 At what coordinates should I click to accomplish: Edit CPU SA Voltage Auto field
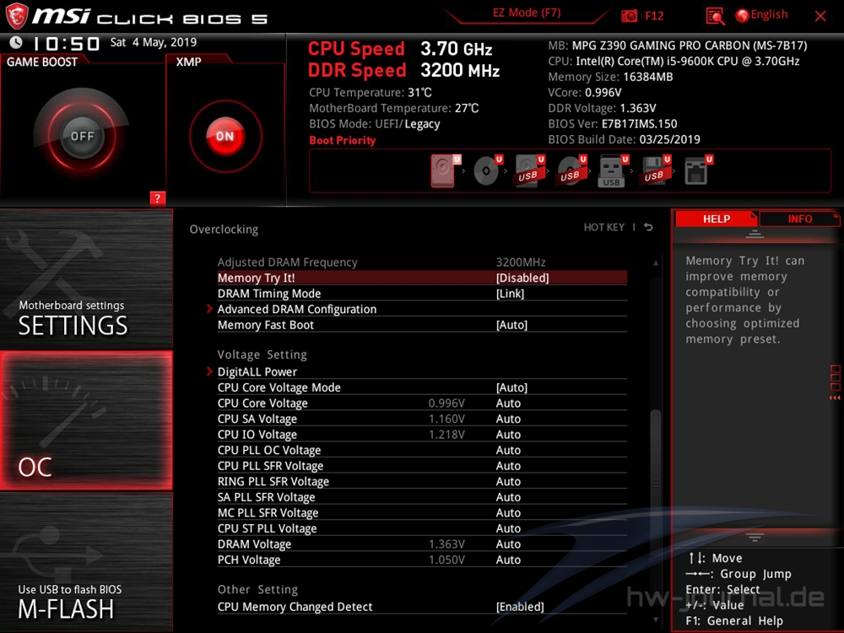(x=508, y=419)
